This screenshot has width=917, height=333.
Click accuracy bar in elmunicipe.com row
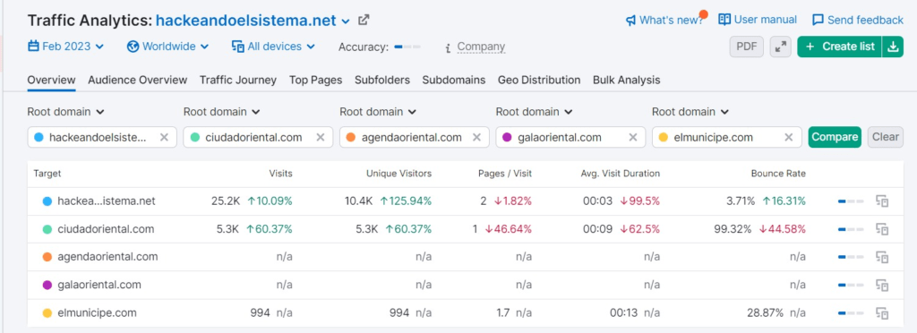coord(851,313)
